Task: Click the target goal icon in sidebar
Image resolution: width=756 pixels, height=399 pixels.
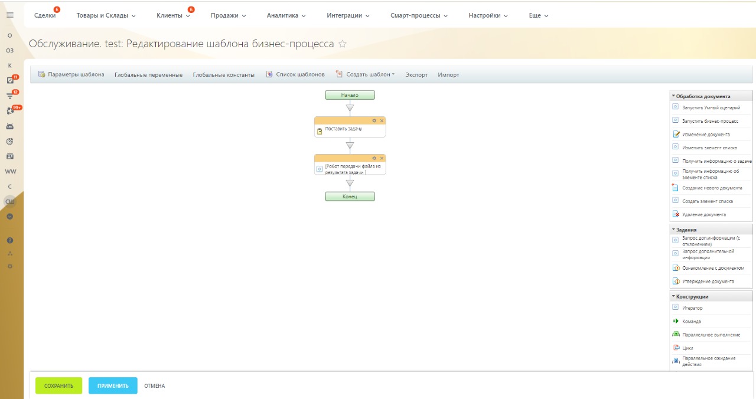Action: (10, 142)
